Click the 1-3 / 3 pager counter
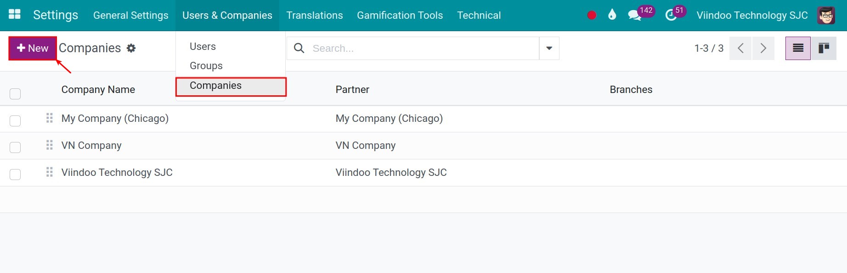Screen dimensions: 847x273 pyautogui.click(x=709, y=48)
